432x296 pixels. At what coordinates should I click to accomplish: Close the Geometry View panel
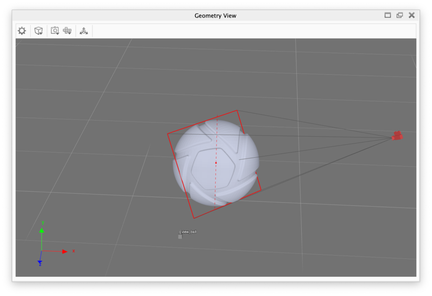[x=412, y=15]
